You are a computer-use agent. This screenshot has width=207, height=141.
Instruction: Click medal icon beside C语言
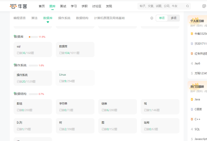pos(192,109)
